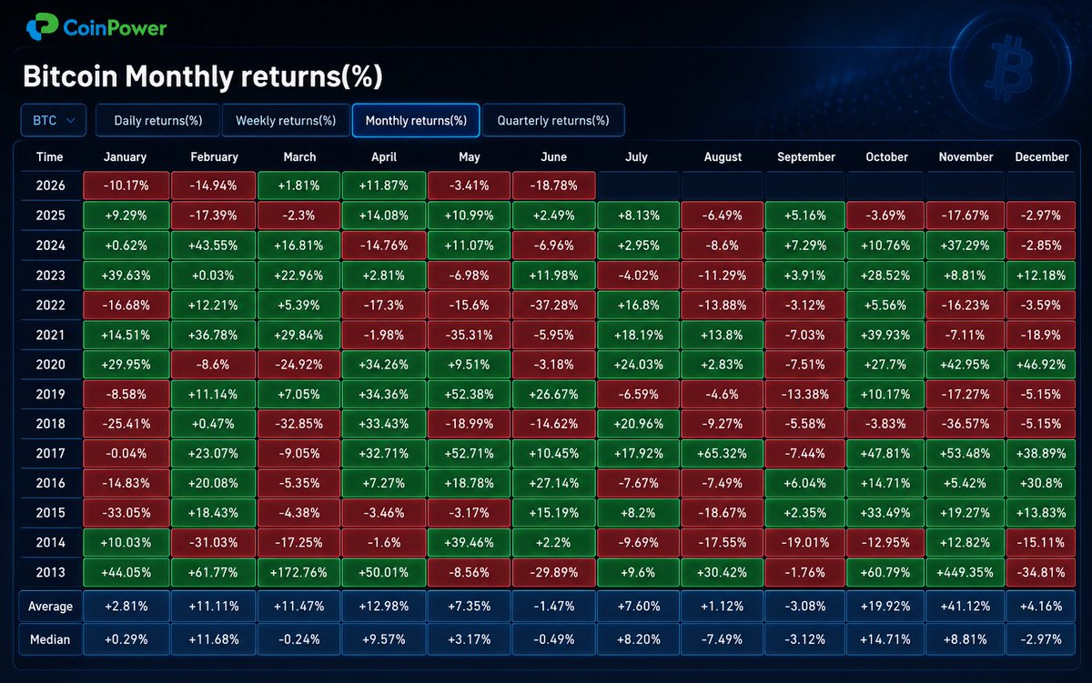Image resolution: width=1092 pixels, height=683 pixels.
Task: Click the February column header
Action: (214, 156)
